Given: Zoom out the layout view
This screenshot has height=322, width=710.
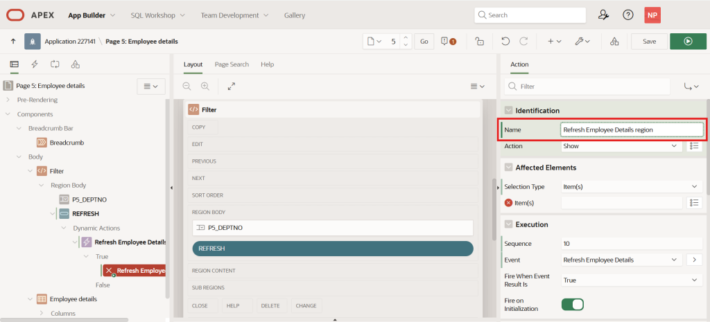Looking at the screenshot, I should [x=187, y=86].
